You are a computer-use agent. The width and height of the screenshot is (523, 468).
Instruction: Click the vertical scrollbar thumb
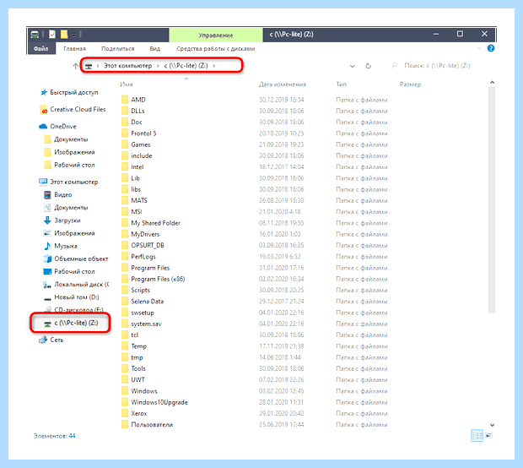[492, 199]
